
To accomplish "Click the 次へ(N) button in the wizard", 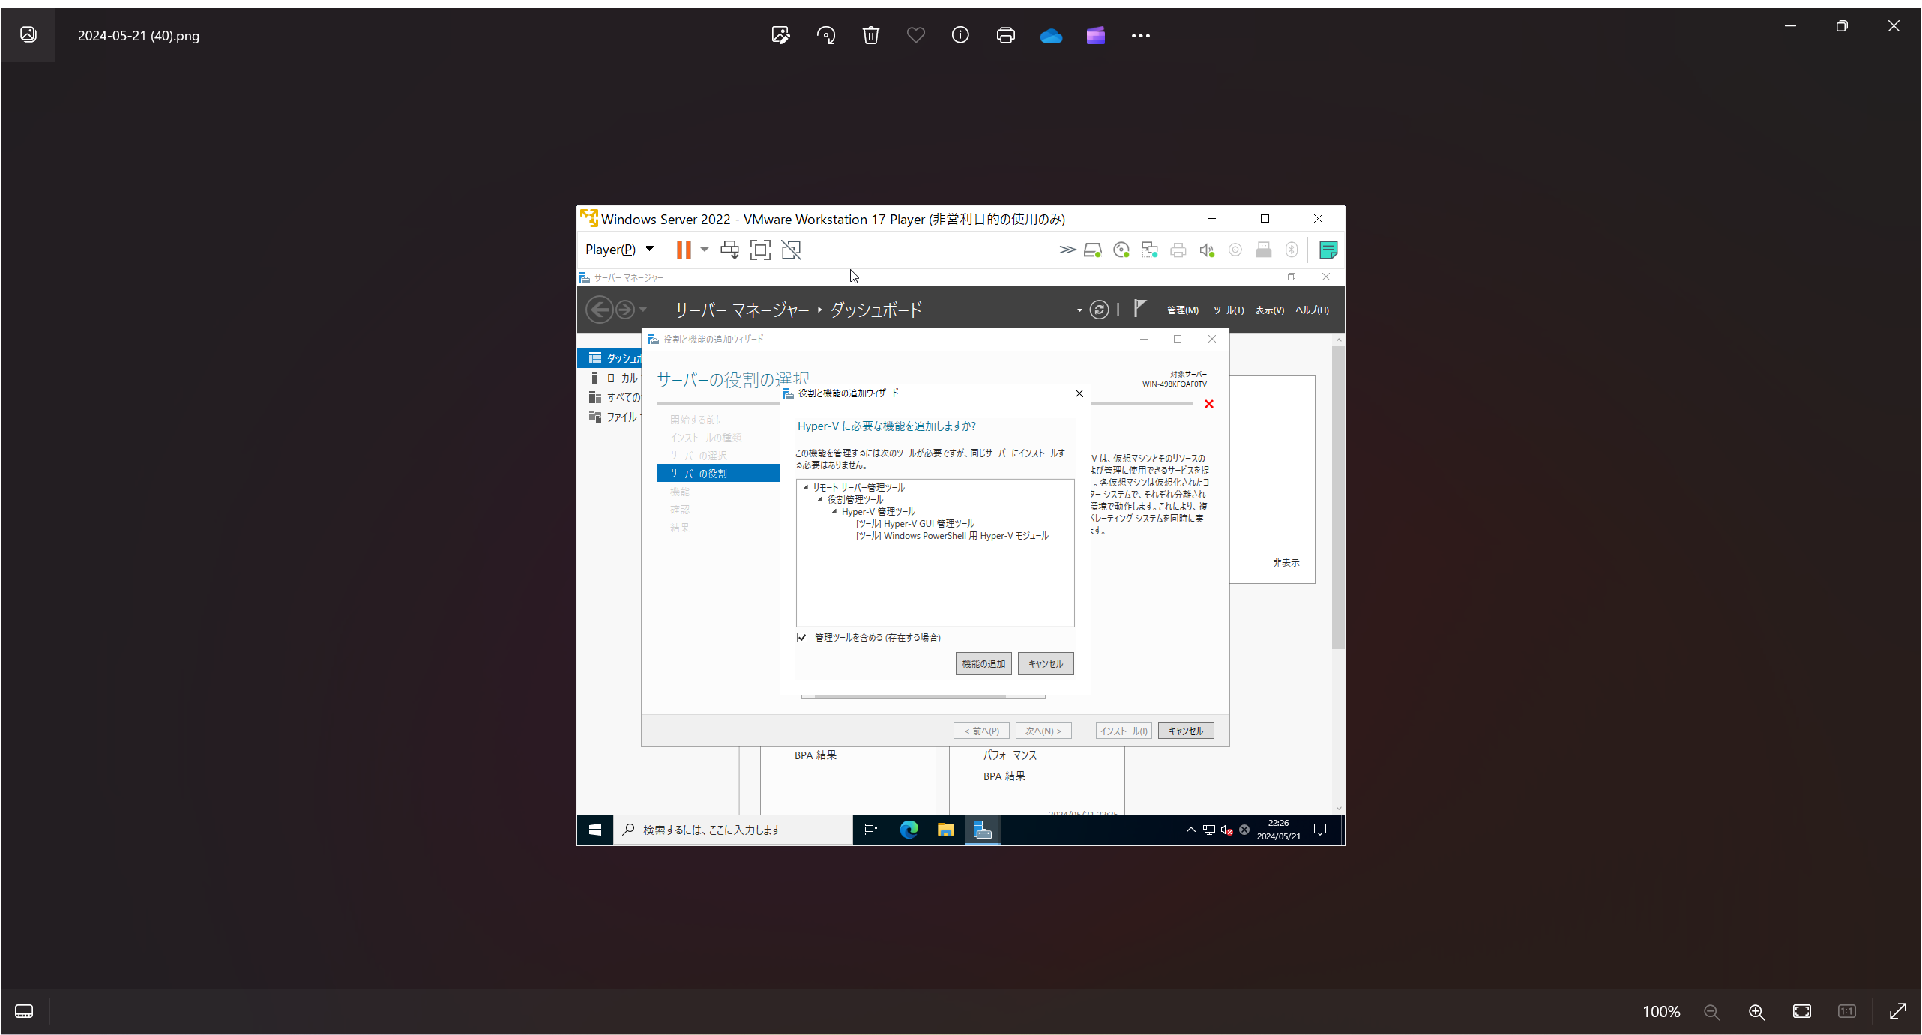I will coord(1043,731).
